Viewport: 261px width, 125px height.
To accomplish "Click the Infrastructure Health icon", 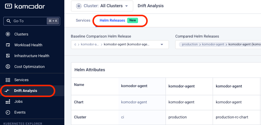I will (x=8, y=56).
